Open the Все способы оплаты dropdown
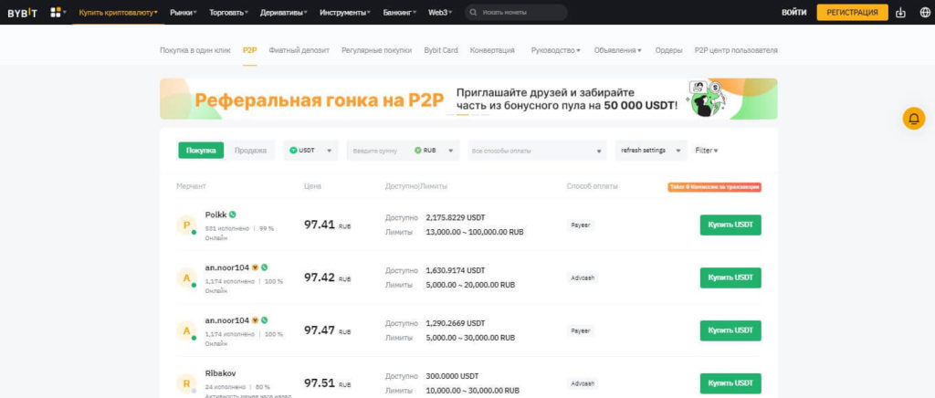The height and width of the screenshot is (398, 935). (x=537, y=151)
